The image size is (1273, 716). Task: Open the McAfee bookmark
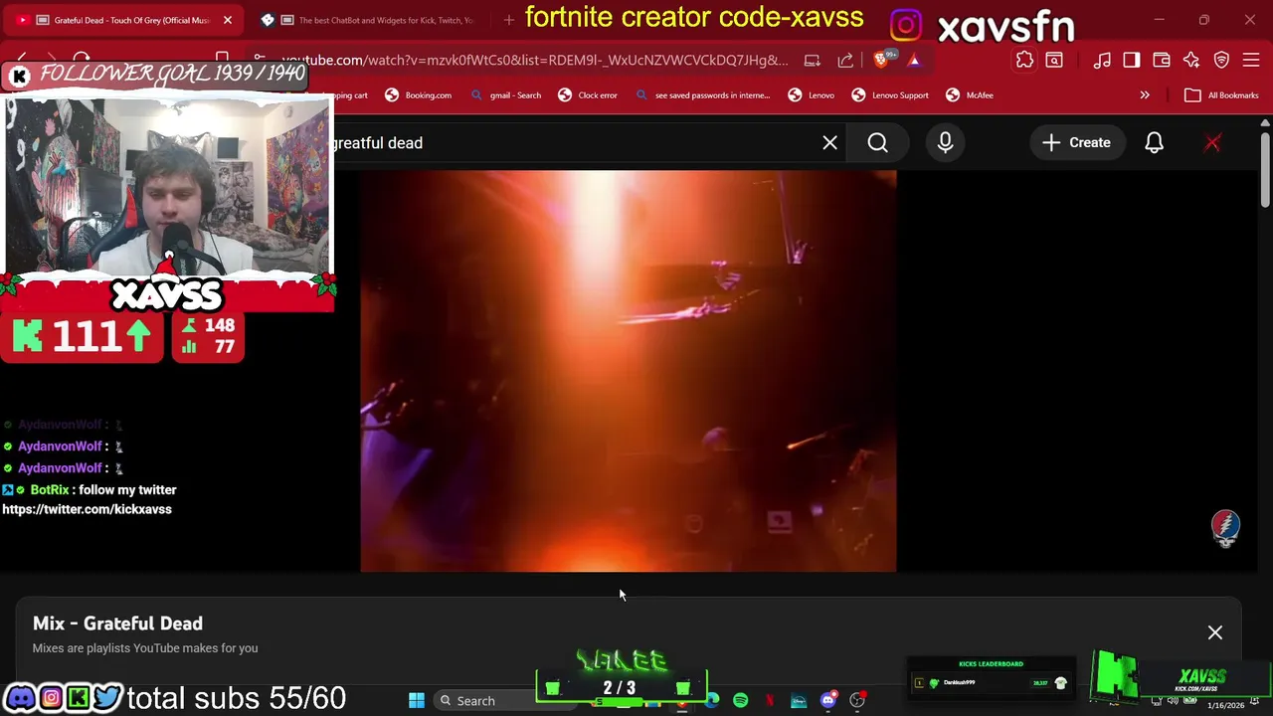click(x=970, y=95)
